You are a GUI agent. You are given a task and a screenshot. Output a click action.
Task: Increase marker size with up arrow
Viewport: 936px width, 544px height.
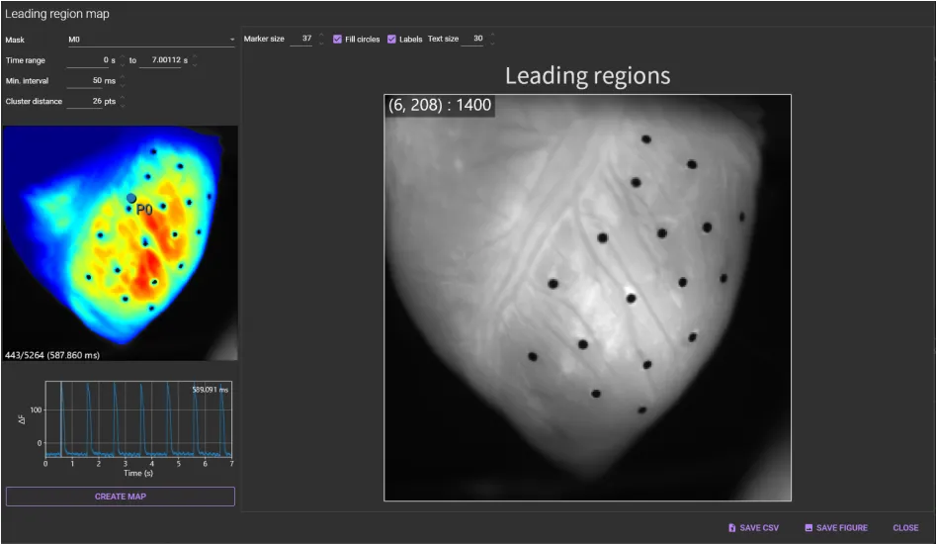320,36
